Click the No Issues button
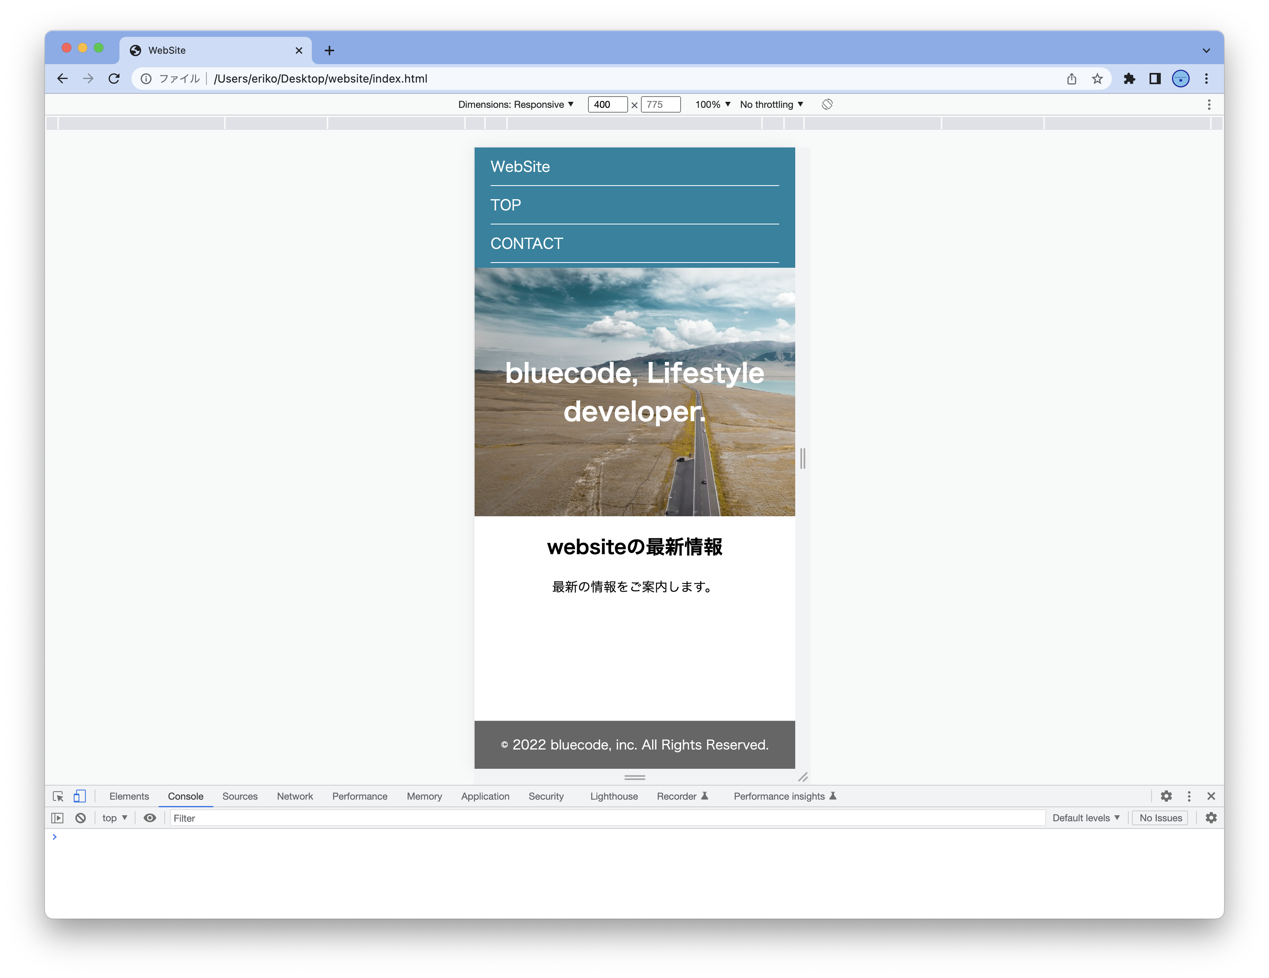Viewport: 1269px width, 978px height. click(1160, 818)
